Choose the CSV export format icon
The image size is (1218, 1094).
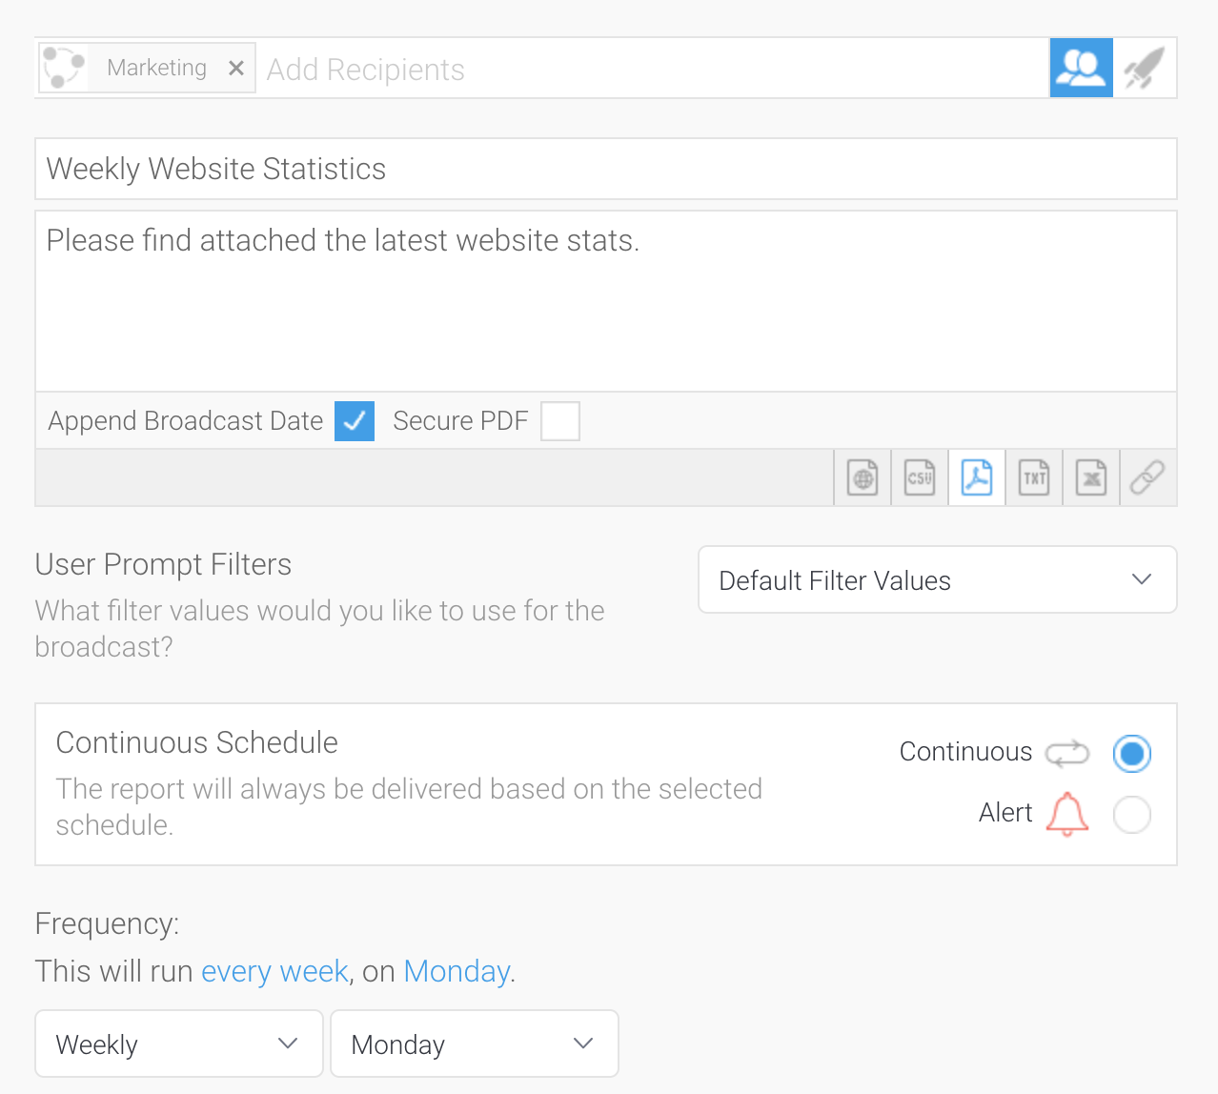(920, 477)
